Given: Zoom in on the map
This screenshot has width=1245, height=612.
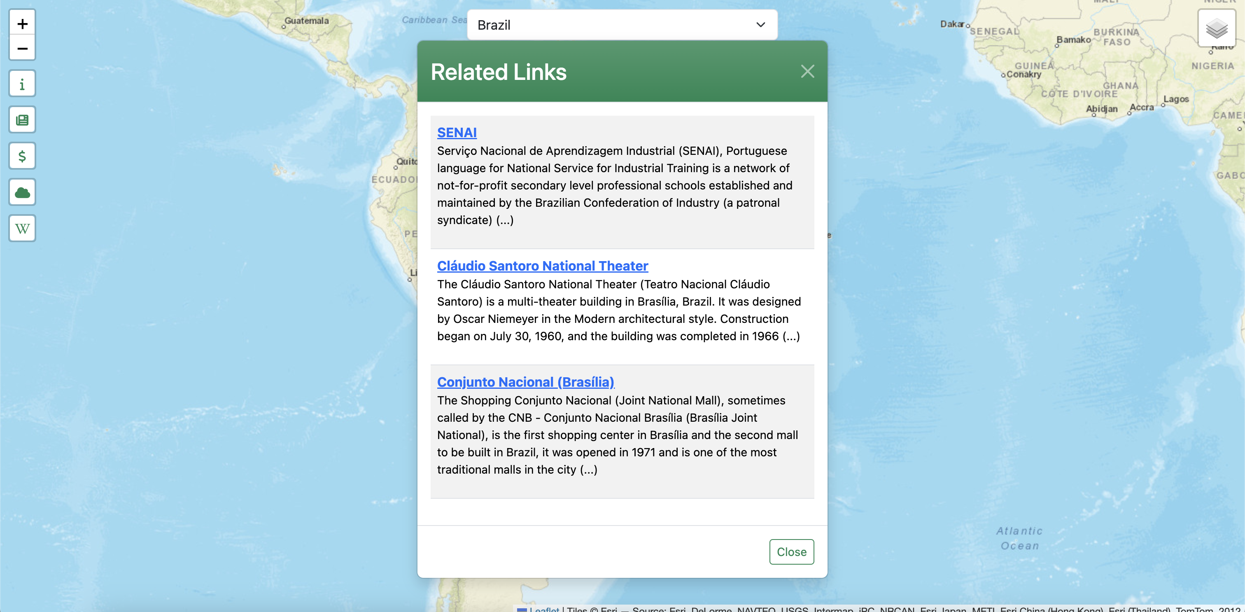Looking at the screenshot, I should click(x=22, y=23).
